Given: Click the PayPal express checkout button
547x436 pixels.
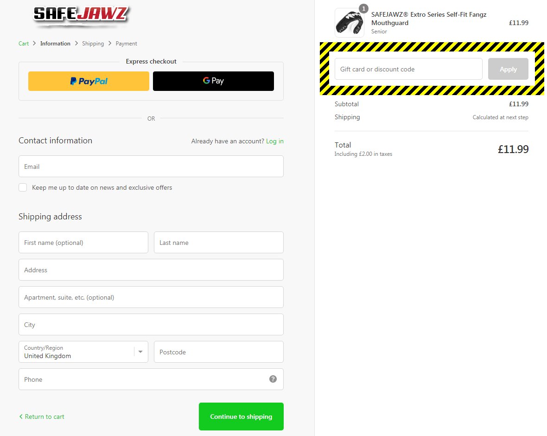Looking at the screenshot, I should pos(88,81).
